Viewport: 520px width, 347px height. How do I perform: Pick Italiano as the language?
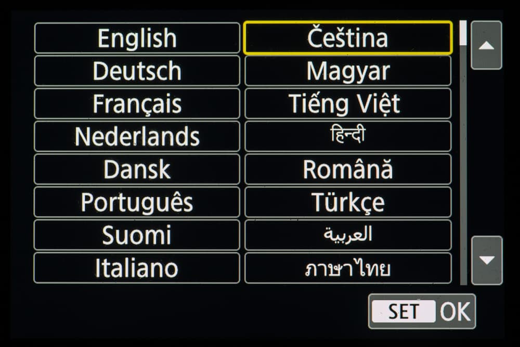pos(137,268)
